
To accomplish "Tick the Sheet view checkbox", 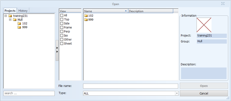I will pos(62,43).
